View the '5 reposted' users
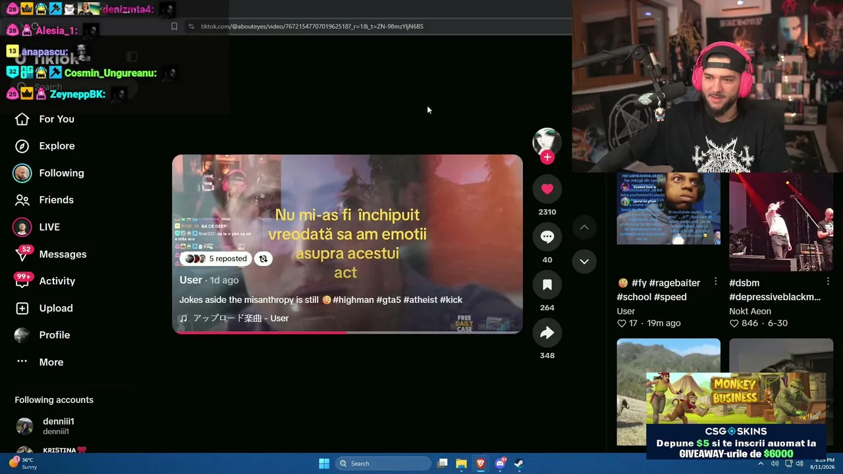843x474 pixels. pos(216,259)
